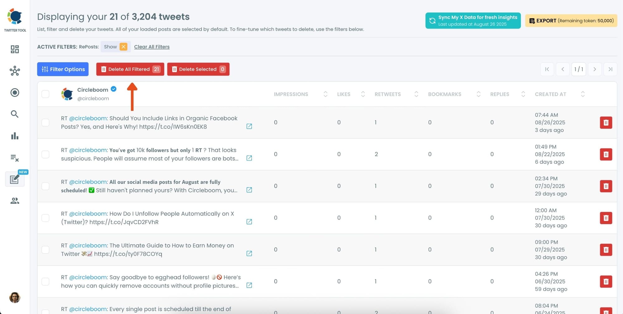623x314 pixels.
Task: Remove the RePosts Show filter chip
Action: [124, 47]
